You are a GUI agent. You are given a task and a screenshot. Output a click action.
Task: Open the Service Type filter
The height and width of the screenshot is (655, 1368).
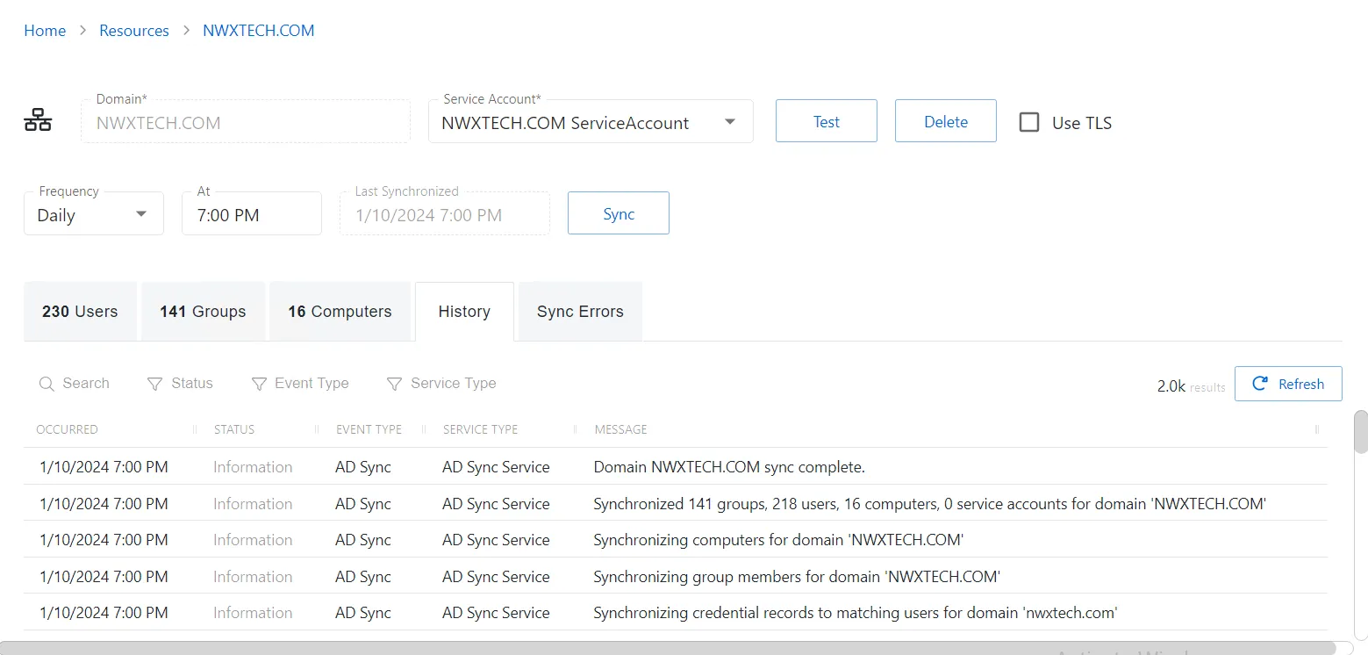[441, 384]
